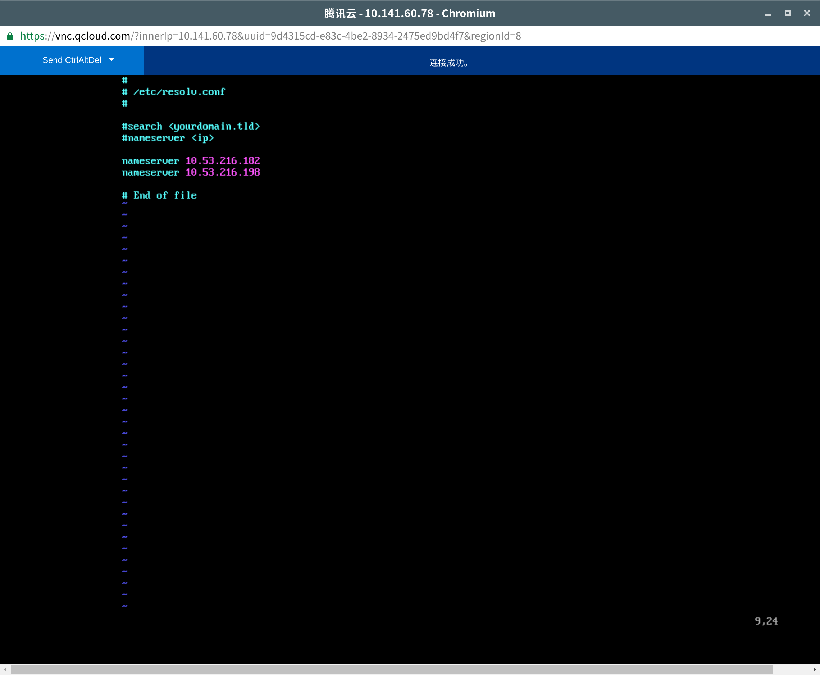Maximize the Chromium window
Viewport: 820px width, 675px height.
(787, 13)
